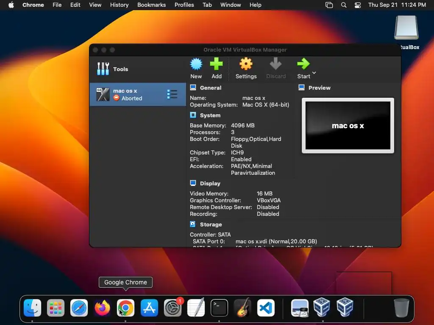The height and width of the screenshot is (325, 434).
Task: Open Launchpad from the Dock
Action: click(x=56, y=308)
